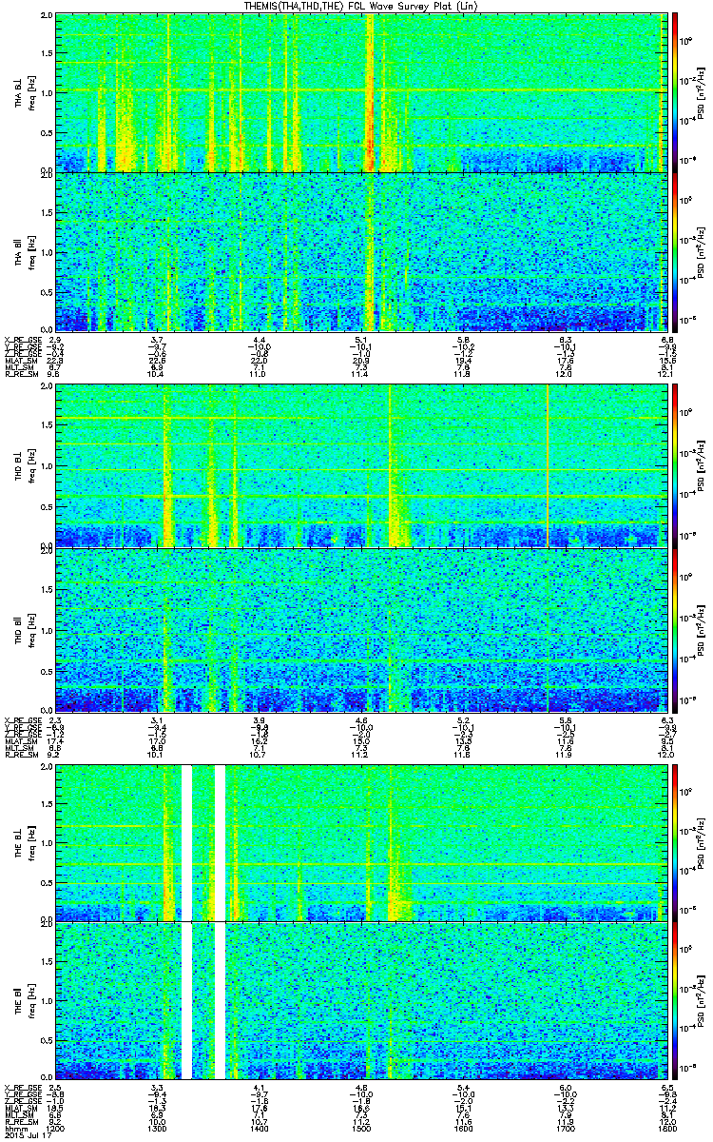Click the 1300 time label on bottom axis

158,1128
